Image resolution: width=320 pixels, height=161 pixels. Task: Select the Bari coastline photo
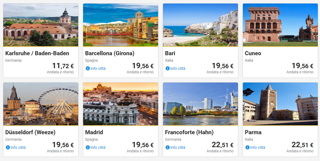pos(200,25)
